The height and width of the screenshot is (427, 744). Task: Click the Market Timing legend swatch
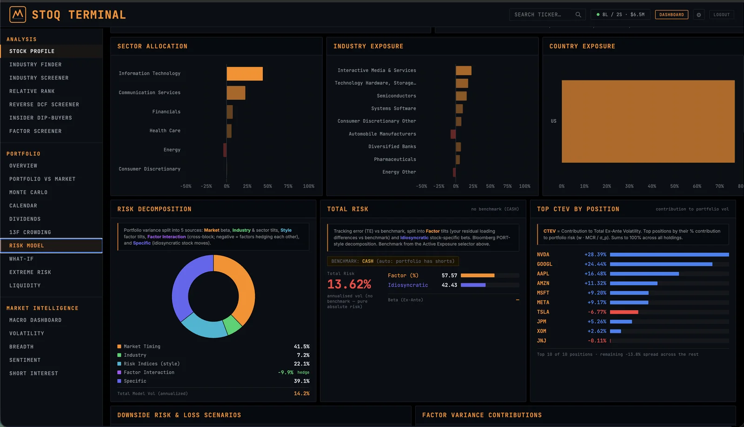[x=120, y=347]
